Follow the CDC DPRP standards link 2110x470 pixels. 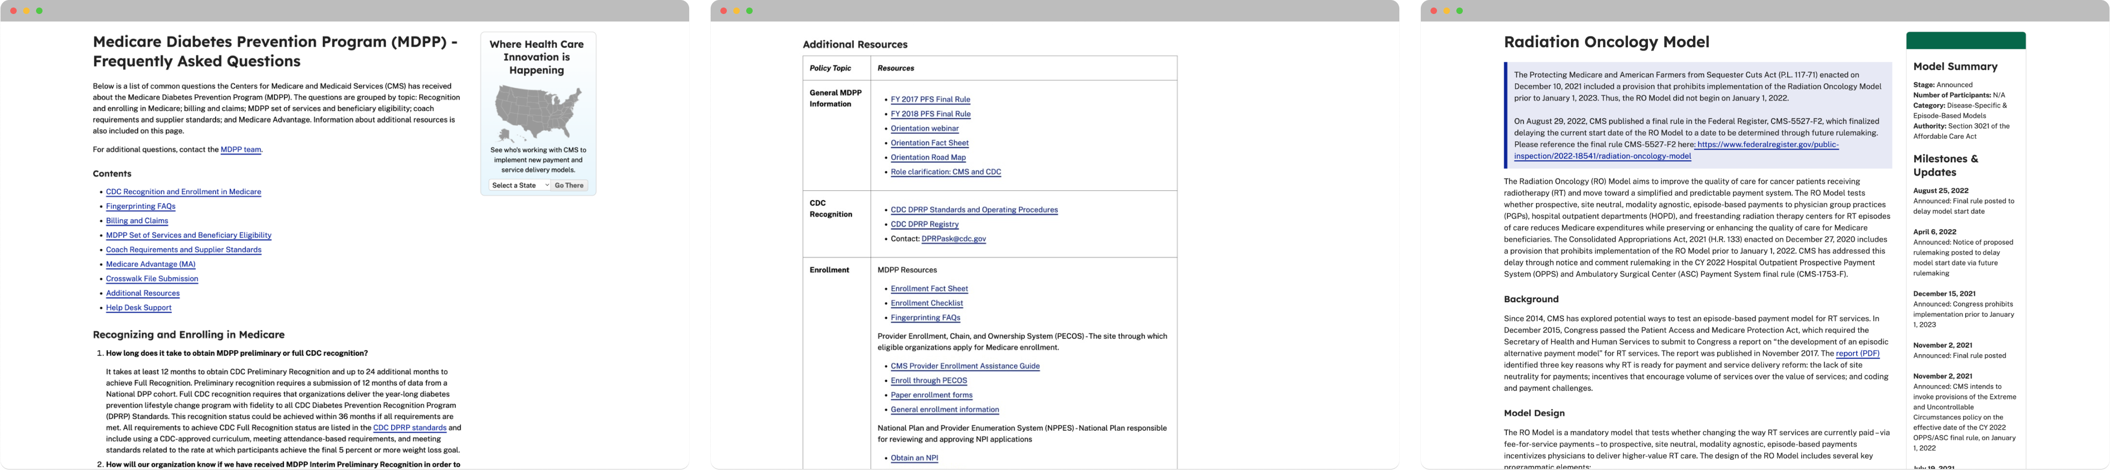pos(409,428)
